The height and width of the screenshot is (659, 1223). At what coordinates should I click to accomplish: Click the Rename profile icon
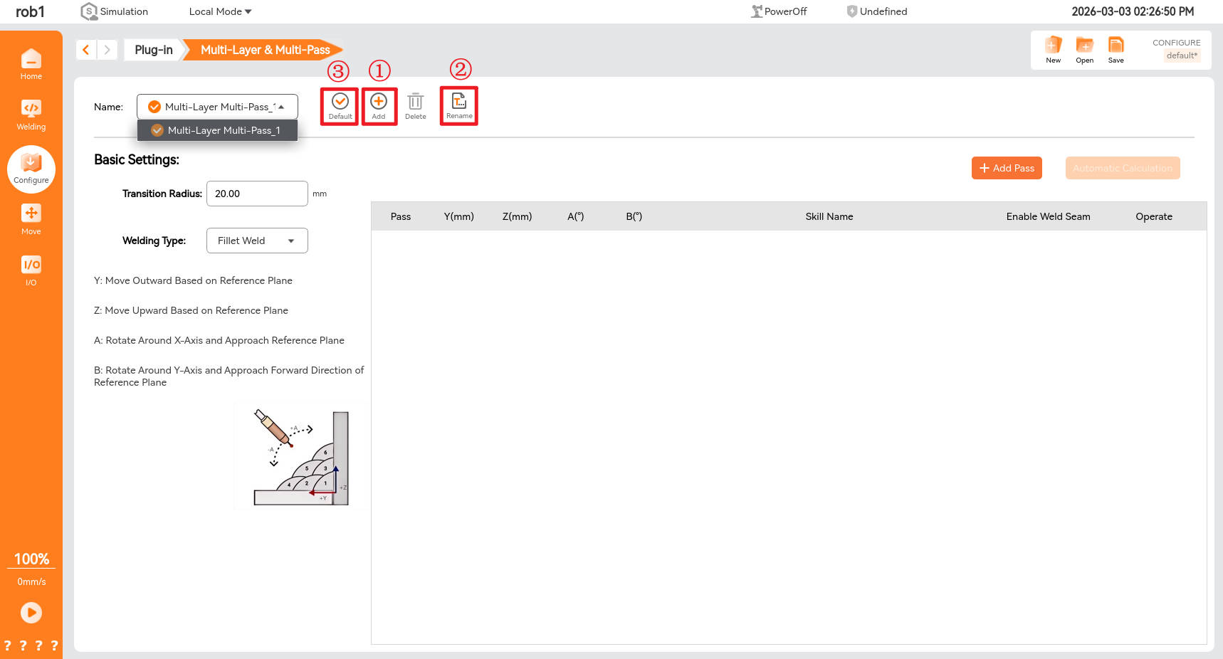[x=459, y=105]
